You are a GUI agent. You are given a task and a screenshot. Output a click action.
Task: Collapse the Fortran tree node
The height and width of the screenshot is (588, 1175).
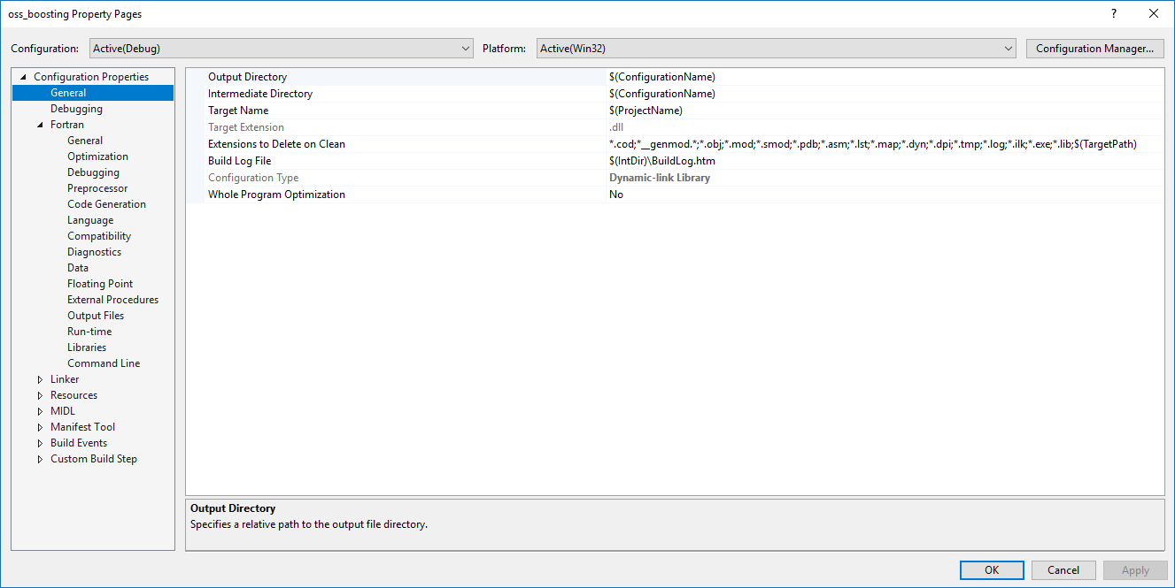click(x=40, y=125)
